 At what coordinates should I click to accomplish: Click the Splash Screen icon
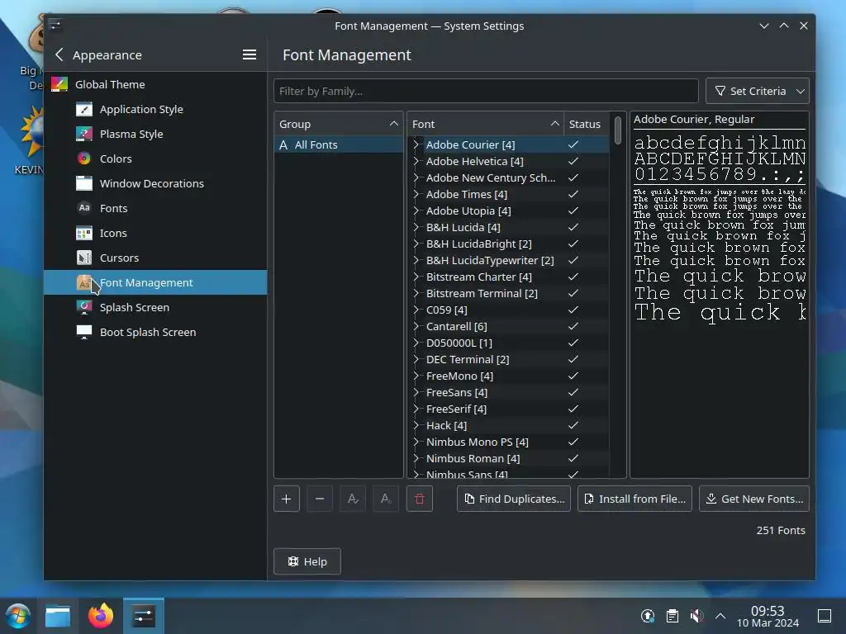coord(84,307)
